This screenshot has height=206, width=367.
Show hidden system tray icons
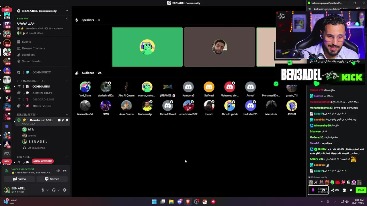click(321, 202)
